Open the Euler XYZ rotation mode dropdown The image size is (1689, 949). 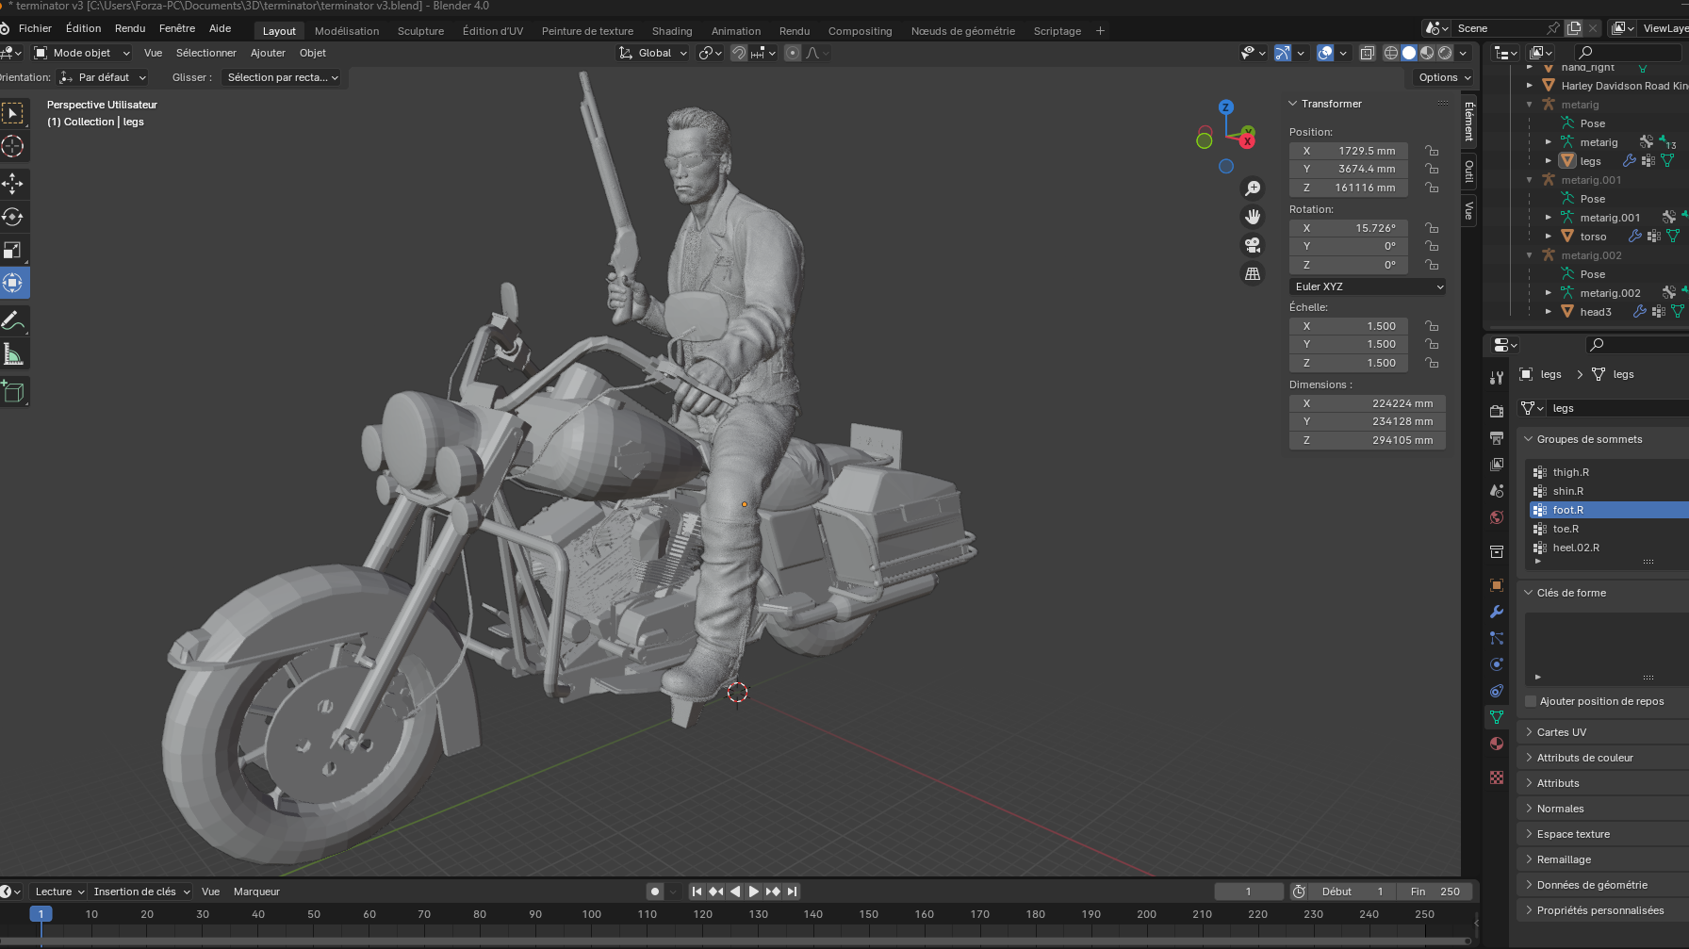(x=1367, y=286)
